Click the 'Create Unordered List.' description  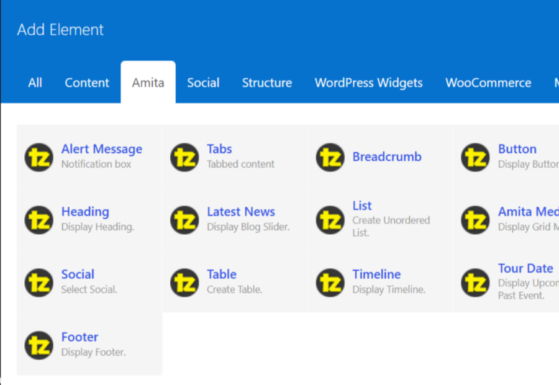[391, 227]
